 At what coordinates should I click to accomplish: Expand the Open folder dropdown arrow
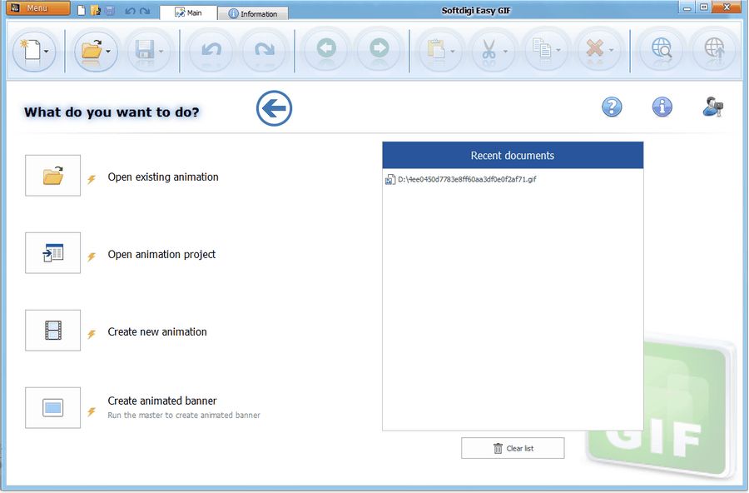pyautogui.click(x=108, y=51)
